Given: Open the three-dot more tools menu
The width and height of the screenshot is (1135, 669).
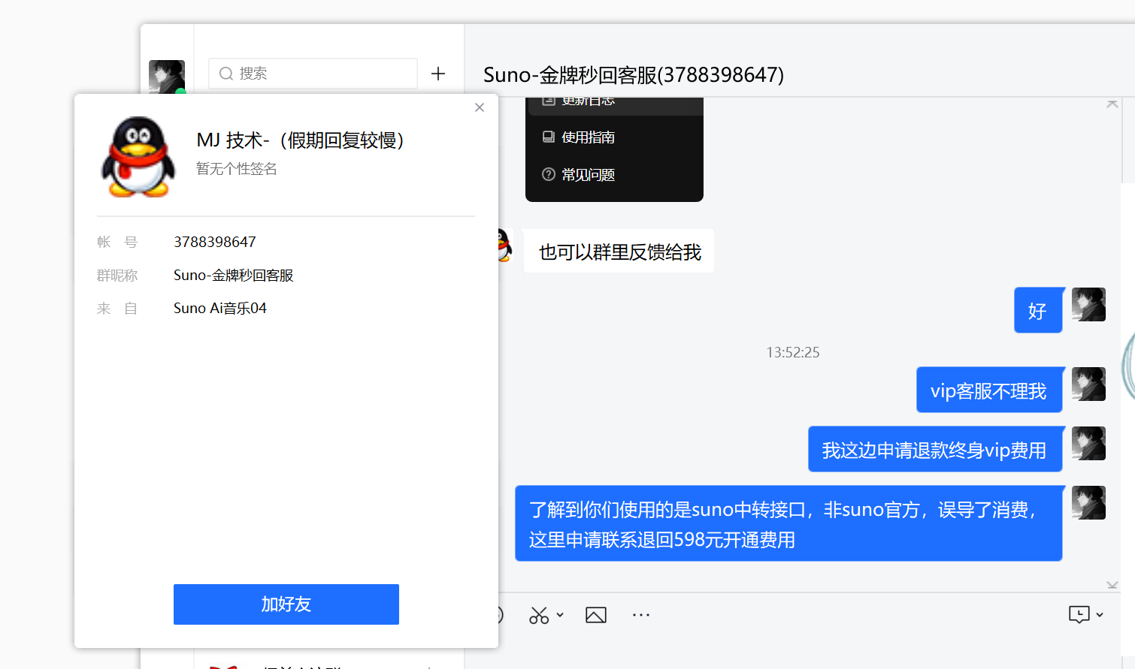Looking at the screenshot, I should (641, 615).
